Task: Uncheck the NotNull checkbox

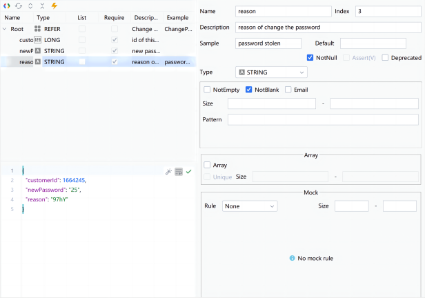Action: click(x=310, y=57)
